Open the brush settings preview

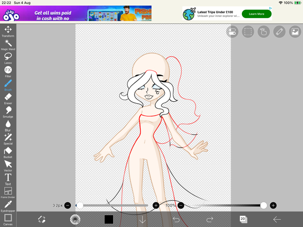[75, 219]
